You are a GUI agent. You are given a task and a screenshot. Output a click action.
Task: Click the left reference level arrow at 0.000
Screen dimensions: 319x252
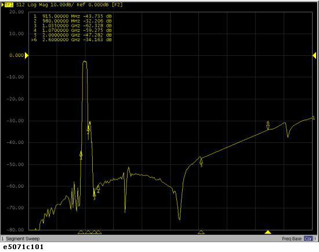point(27,55)
